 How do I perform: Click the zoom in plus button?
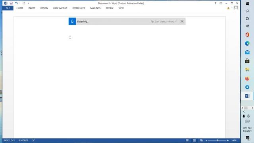(228, 140)
